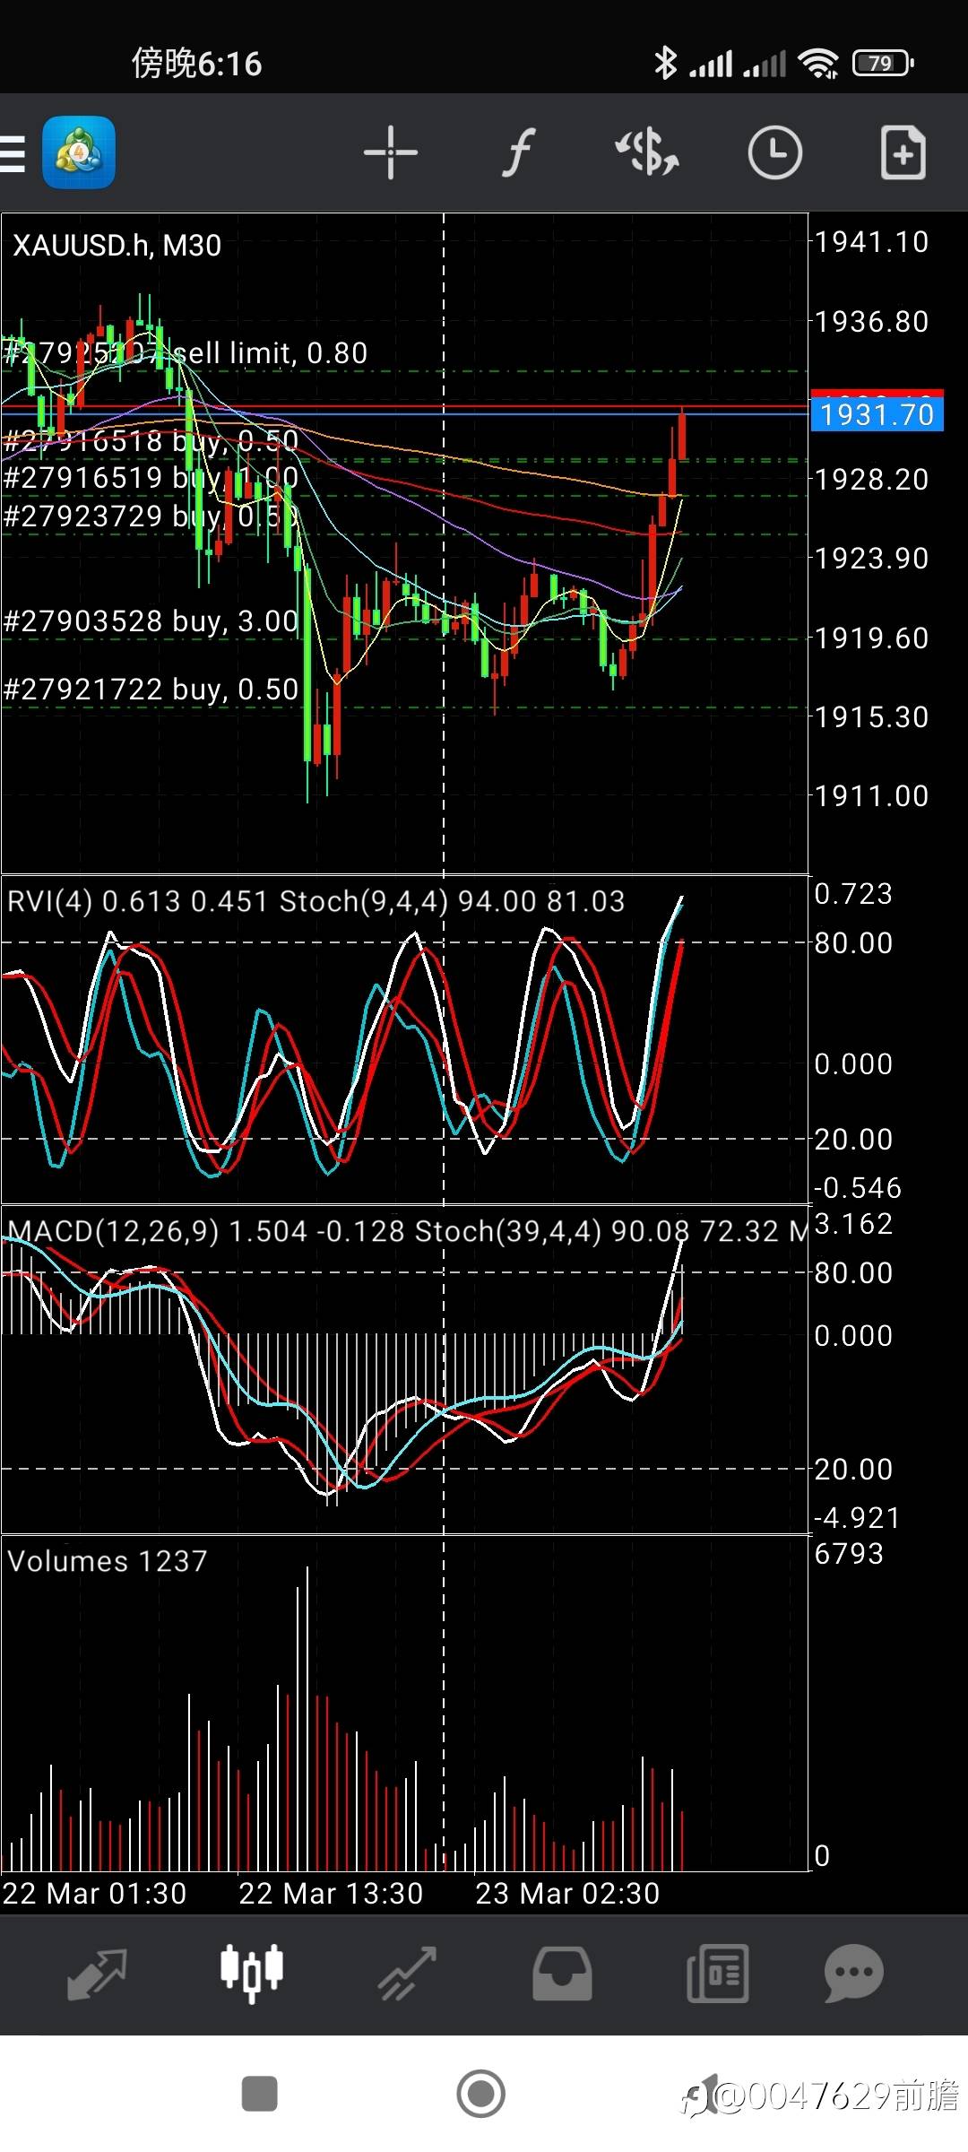968x2152 pixels.
Task: Tap the tallest volume bar
Action: 307,1718
